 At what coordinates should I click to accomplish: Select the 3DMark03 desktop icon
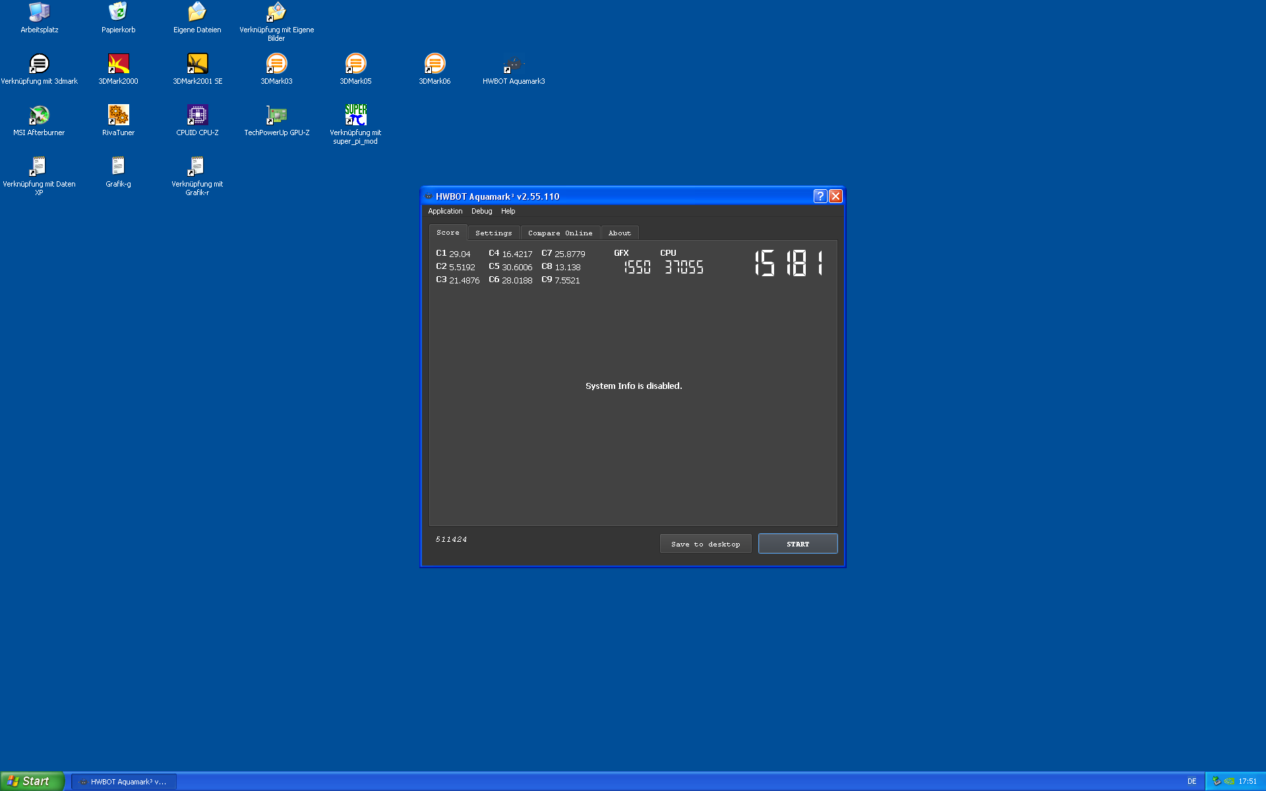coord(276,69)
